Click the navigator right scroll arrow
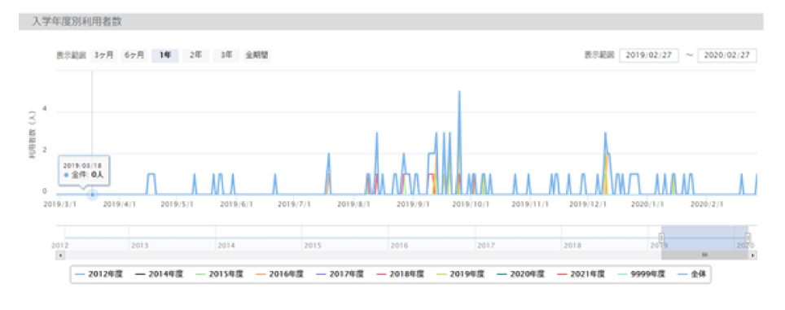 point(753,255)
